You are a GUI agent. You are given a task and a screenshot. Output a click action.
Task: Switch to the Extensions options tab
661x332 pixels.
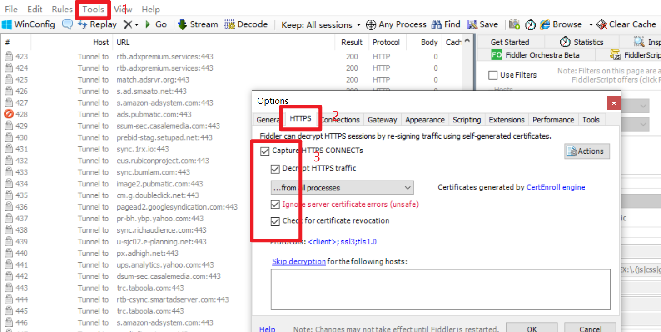pos(507,120)
